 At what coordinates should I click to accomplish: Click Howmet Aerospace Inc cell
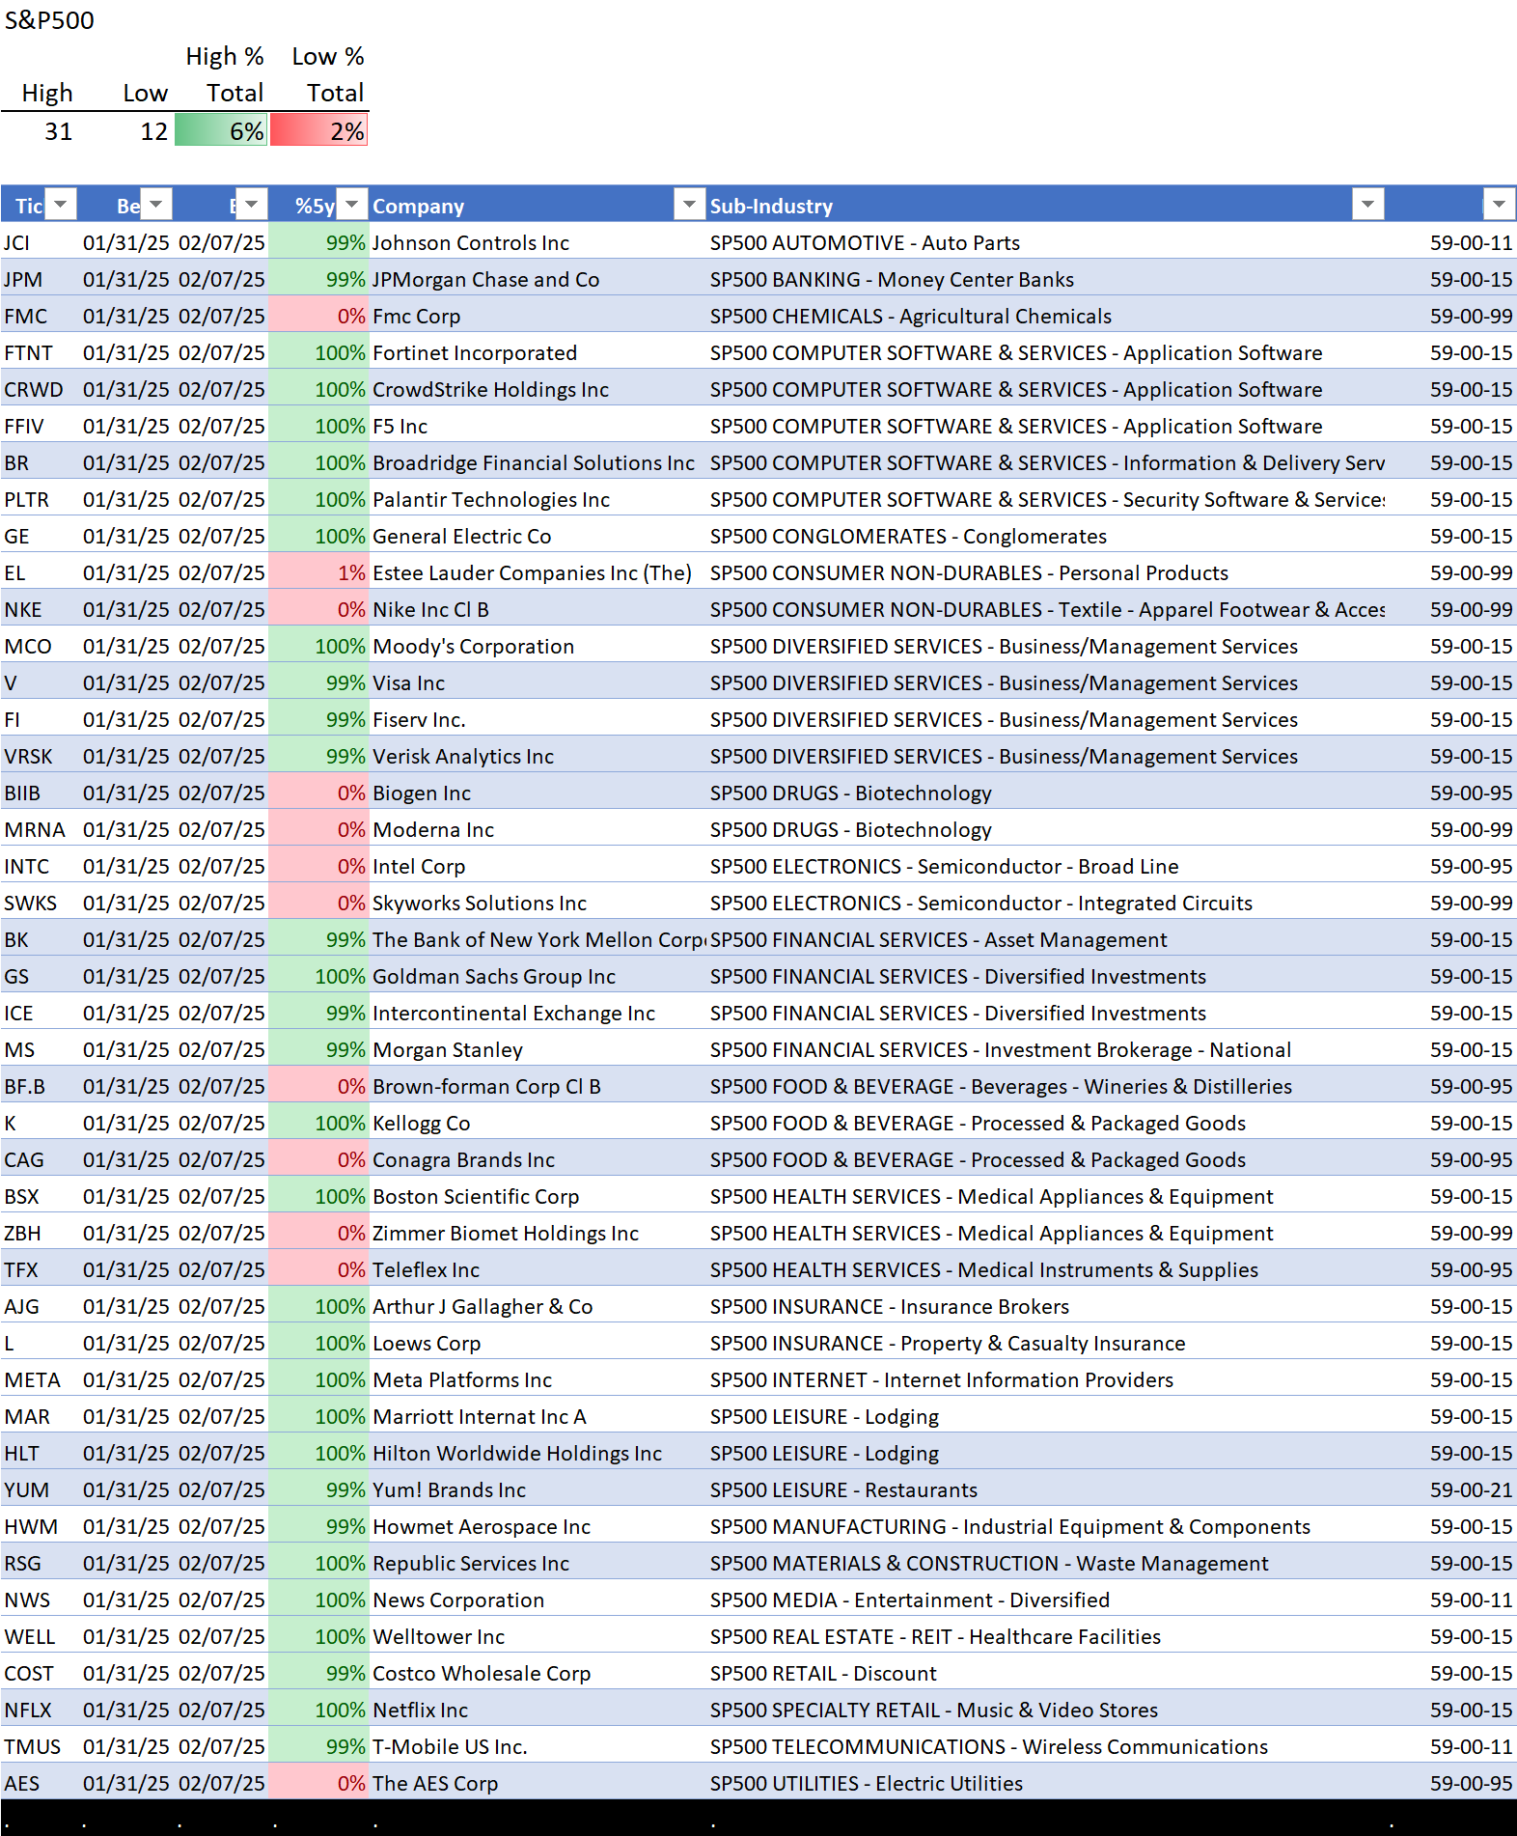pyautogui.click(x=537, y=1526)
